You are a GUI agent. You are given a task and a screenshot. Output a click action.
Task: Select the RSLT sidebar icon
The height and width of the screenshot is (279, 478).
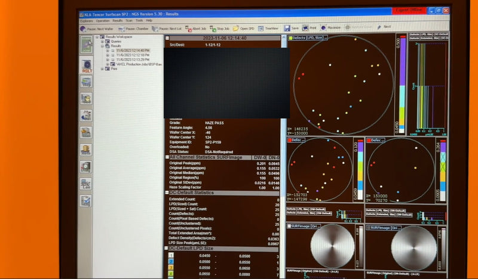pos(86,65)
